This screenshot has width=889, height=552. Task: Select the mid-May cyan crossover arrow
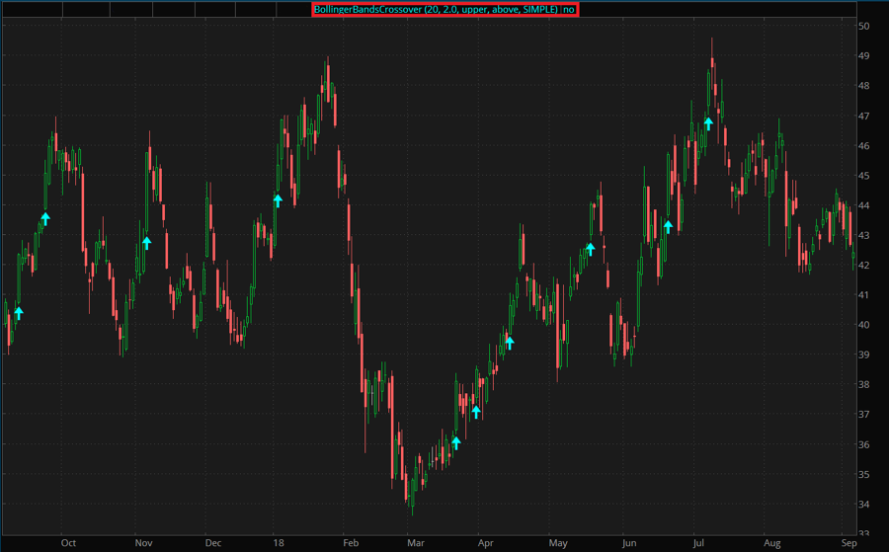[591, 249]
